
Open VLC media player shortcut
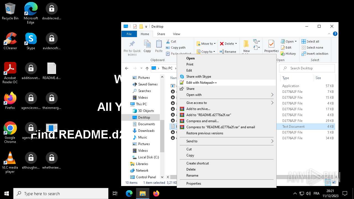tap(10, 163)
